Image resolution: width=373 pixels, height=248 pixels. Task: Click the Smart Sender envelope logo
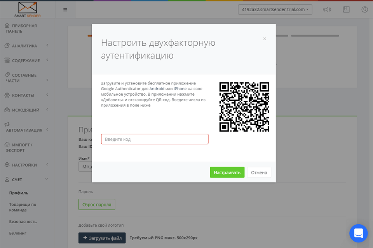(x=28, y=9)
